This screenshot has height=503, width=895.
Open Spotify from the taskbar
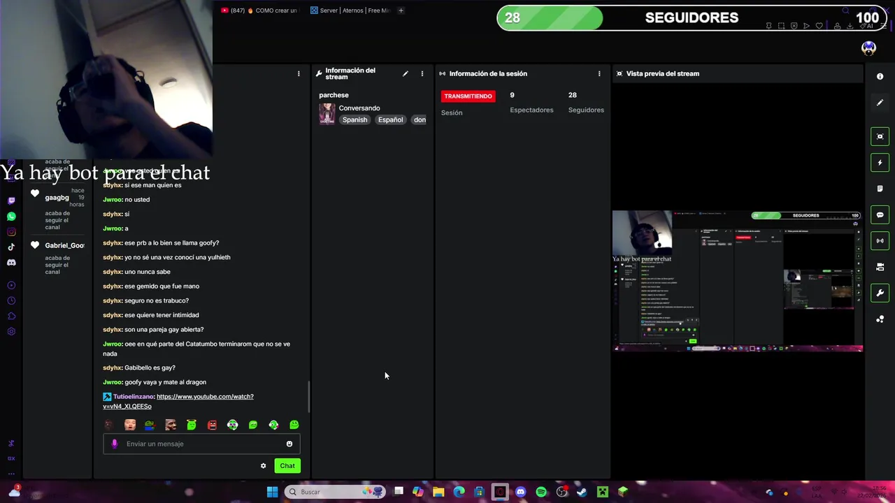(x=541, y=492)
